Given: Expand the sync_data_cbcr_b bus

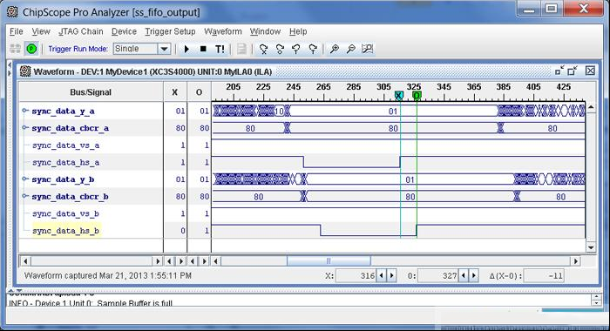Looking at the screenshot, I should [x=25, y=196].
